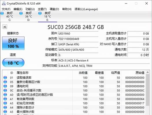
Task: Click the attribute list vertical scrollbar thumb
Action: click(x=148, y=90)
